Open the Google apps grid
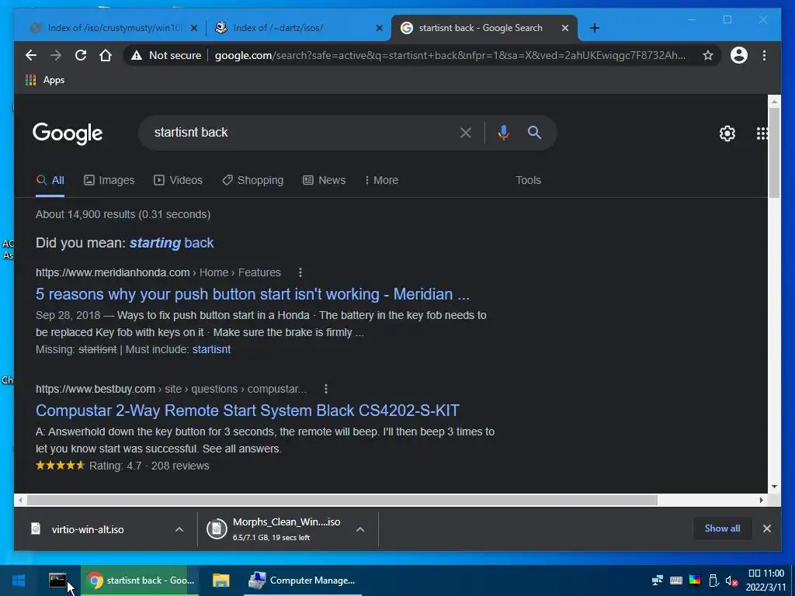 tap(762, 133)
